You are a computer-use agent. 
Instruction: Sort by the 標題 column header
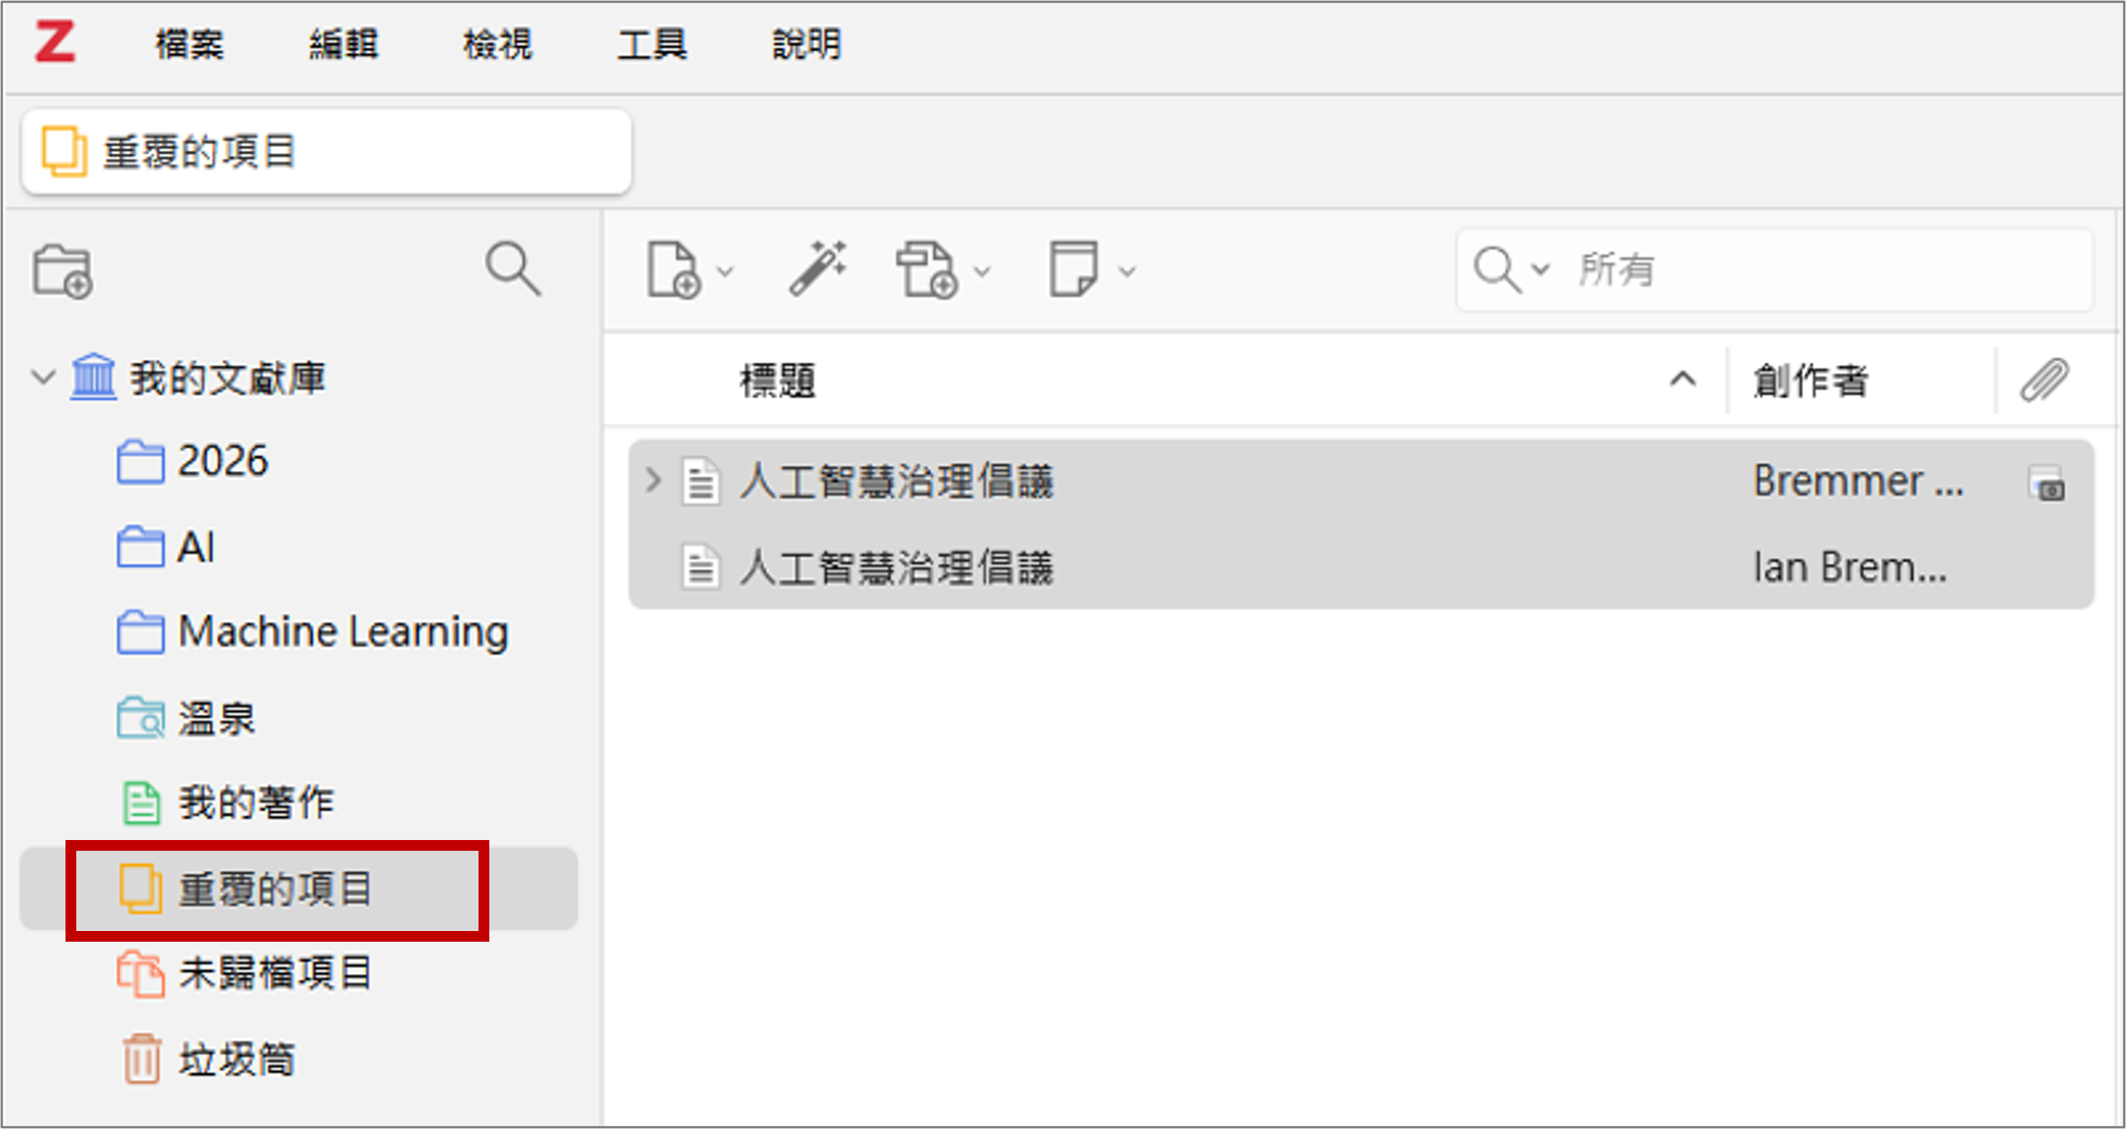777,381
